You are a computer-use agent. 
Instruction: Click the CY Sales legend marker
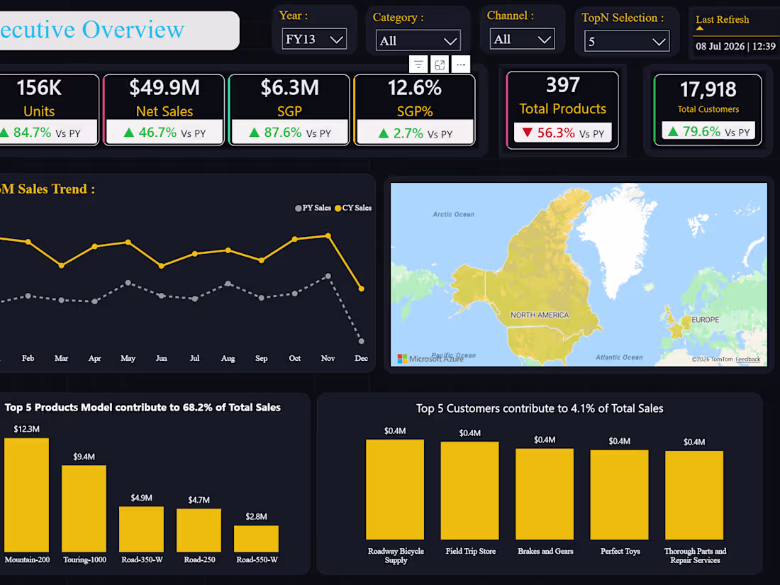(x=338, y=208)
